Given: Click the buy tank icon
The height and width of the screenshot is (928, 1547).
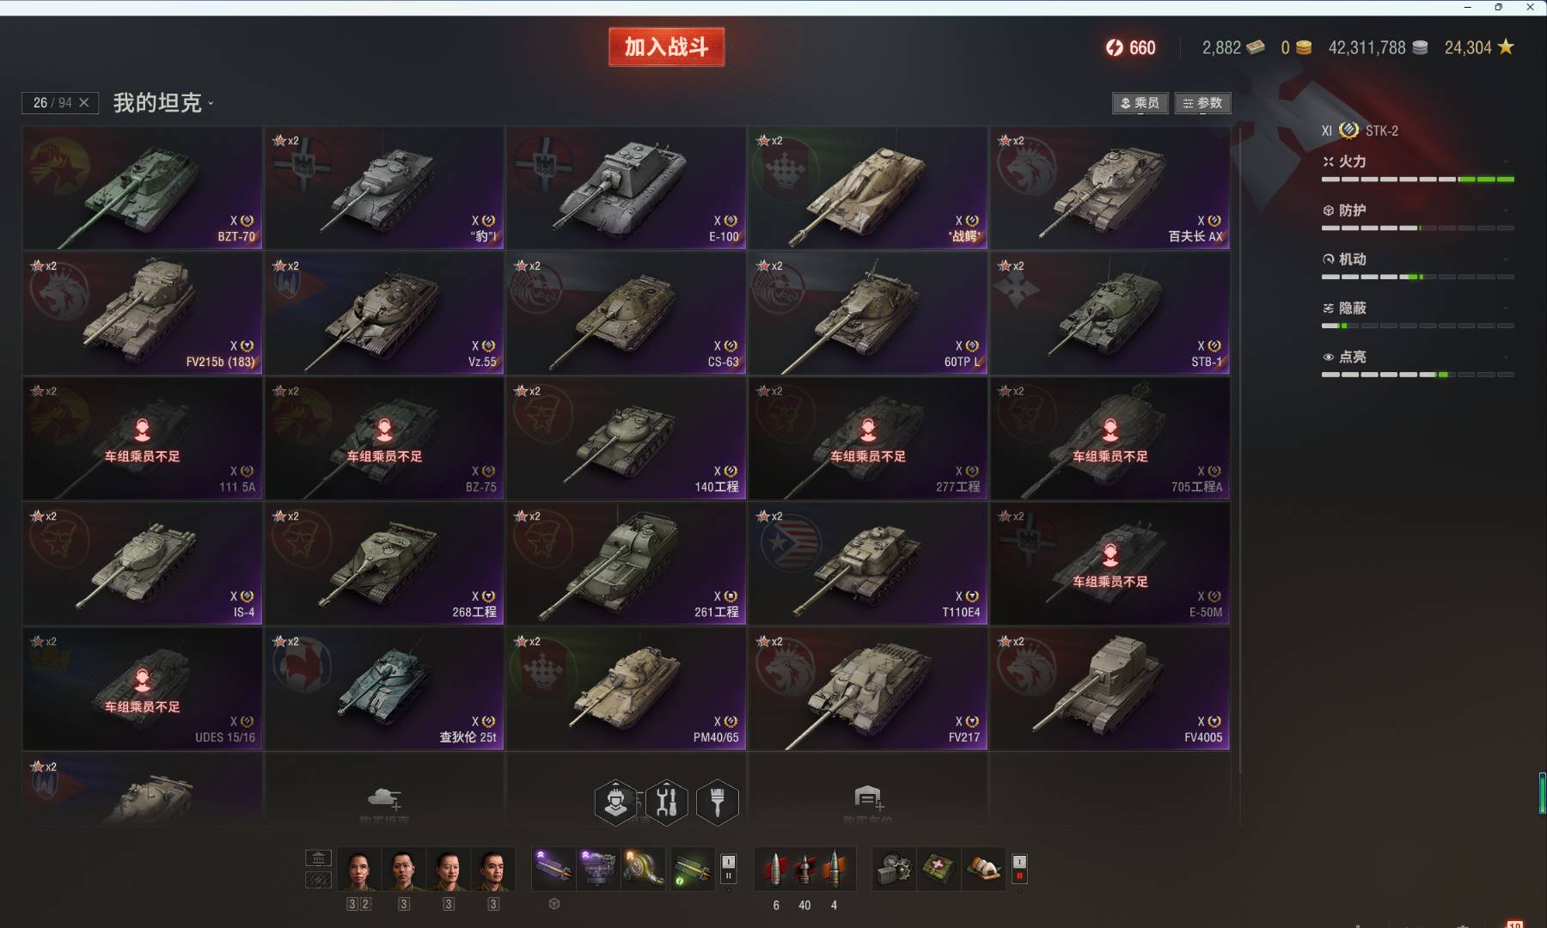Looking at the screenshot, I should coord(384,799).
